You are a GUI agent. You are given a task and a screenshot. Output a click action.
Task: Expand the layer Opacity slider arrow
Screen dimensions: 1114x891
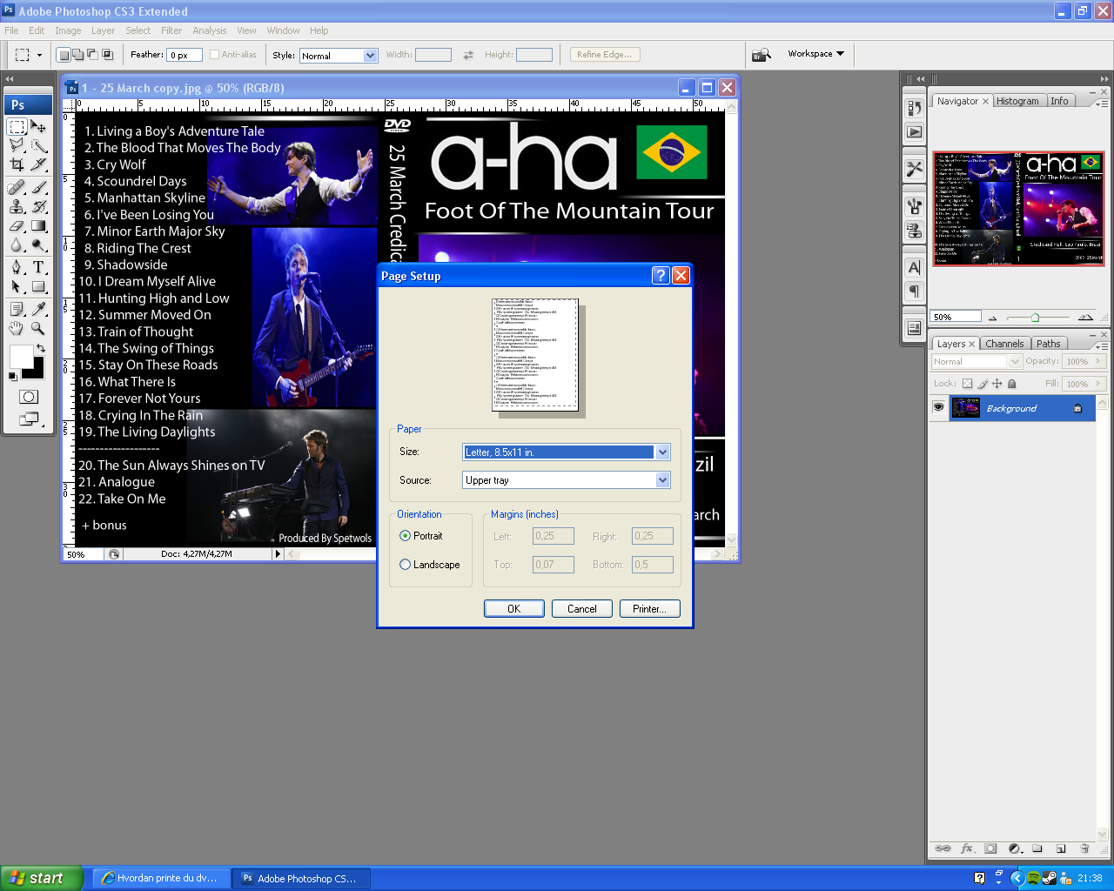tap(1099, 361)
